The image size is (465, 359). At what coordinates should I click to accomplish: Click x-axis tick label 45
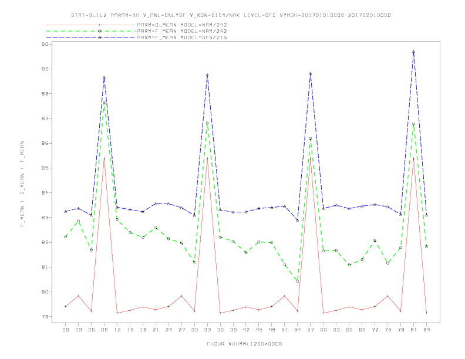tap(259, 330)
